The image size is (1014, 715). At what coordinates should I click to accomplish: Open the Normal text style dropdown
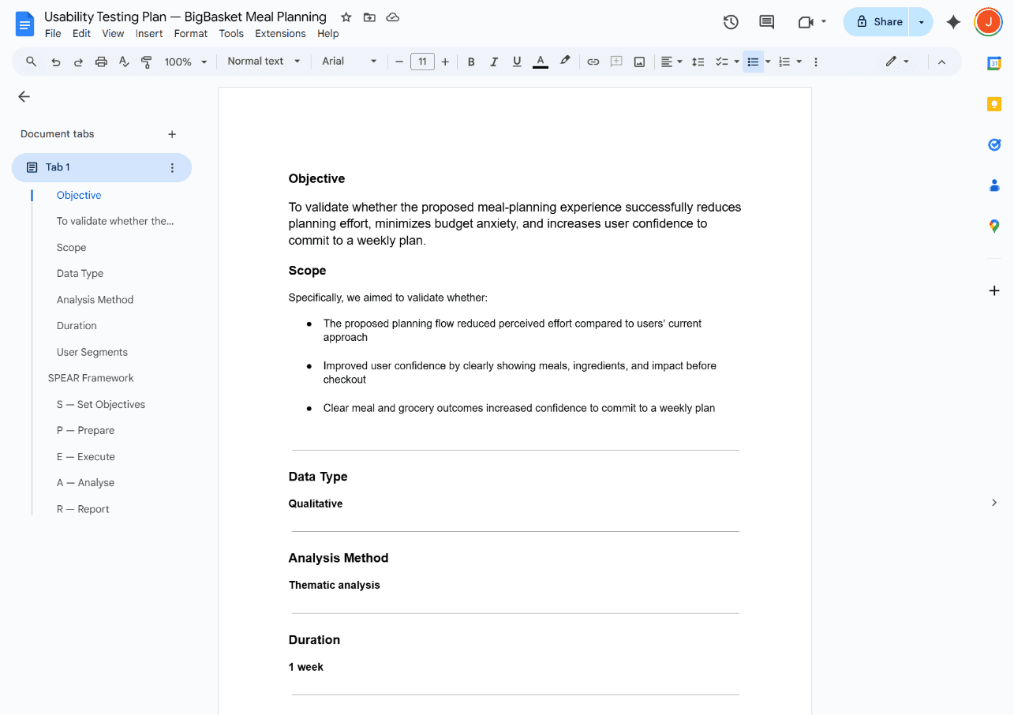[264, 62]
